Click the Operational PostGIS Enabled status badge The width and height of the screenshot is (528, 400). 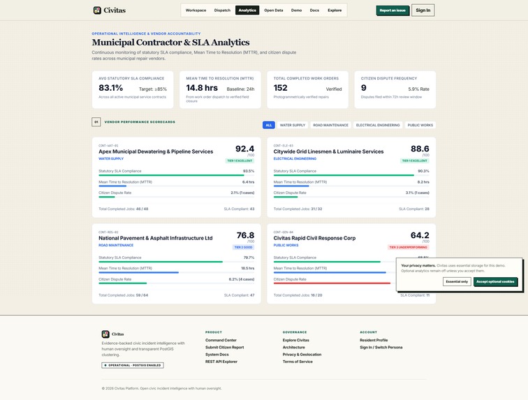(x=133, y=365)
